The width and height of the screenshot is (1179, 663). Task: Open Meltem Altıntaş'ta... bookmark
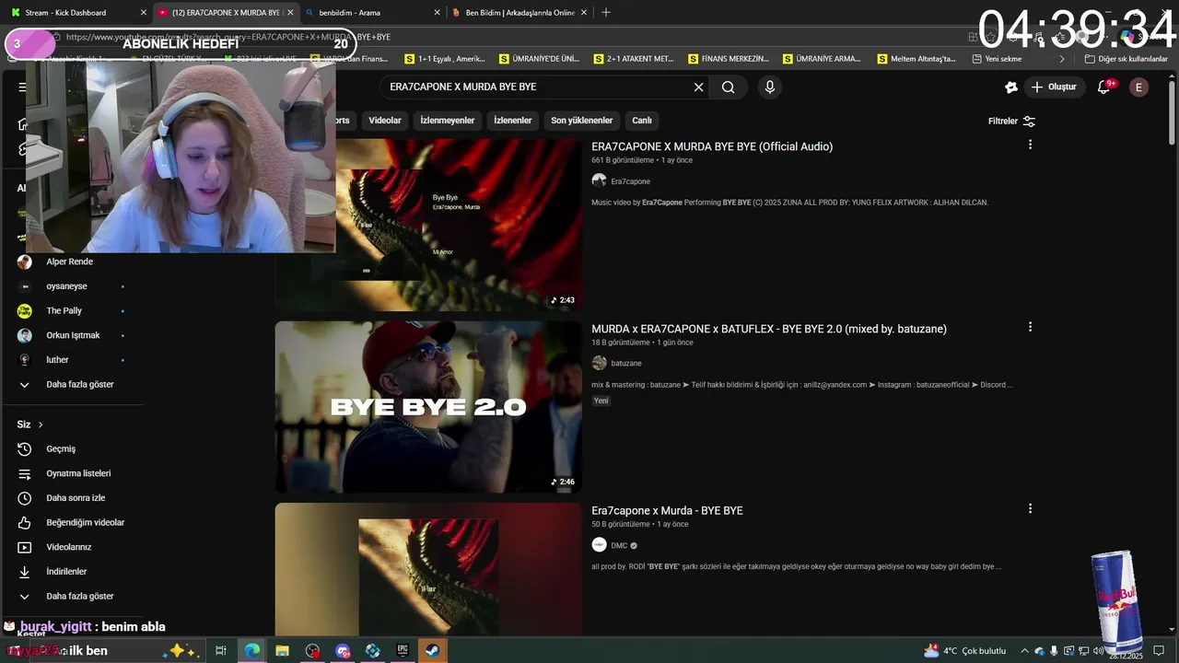916,59
